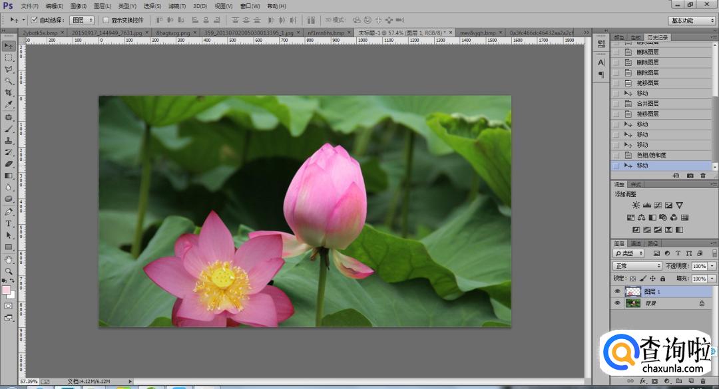Choose the Rectangular Marquee tool

9,58
